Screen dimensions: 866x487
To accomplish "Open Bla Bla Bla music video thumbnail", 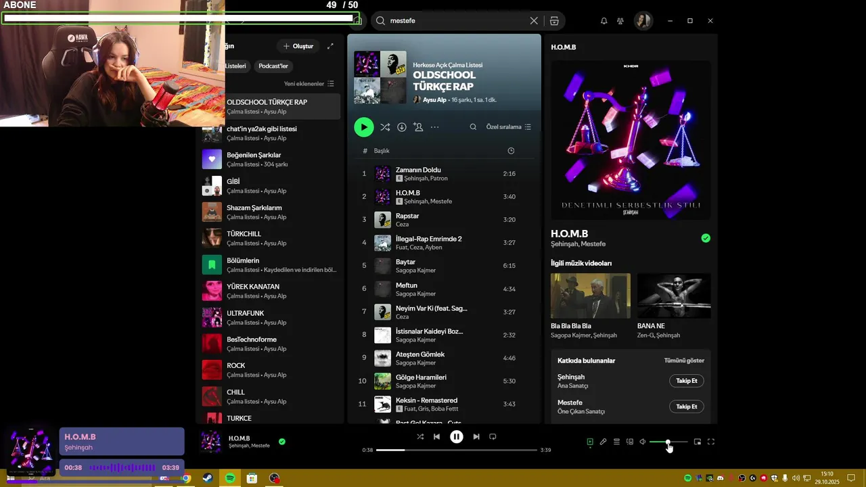I will pyautogui.click(x=590, y=296).
